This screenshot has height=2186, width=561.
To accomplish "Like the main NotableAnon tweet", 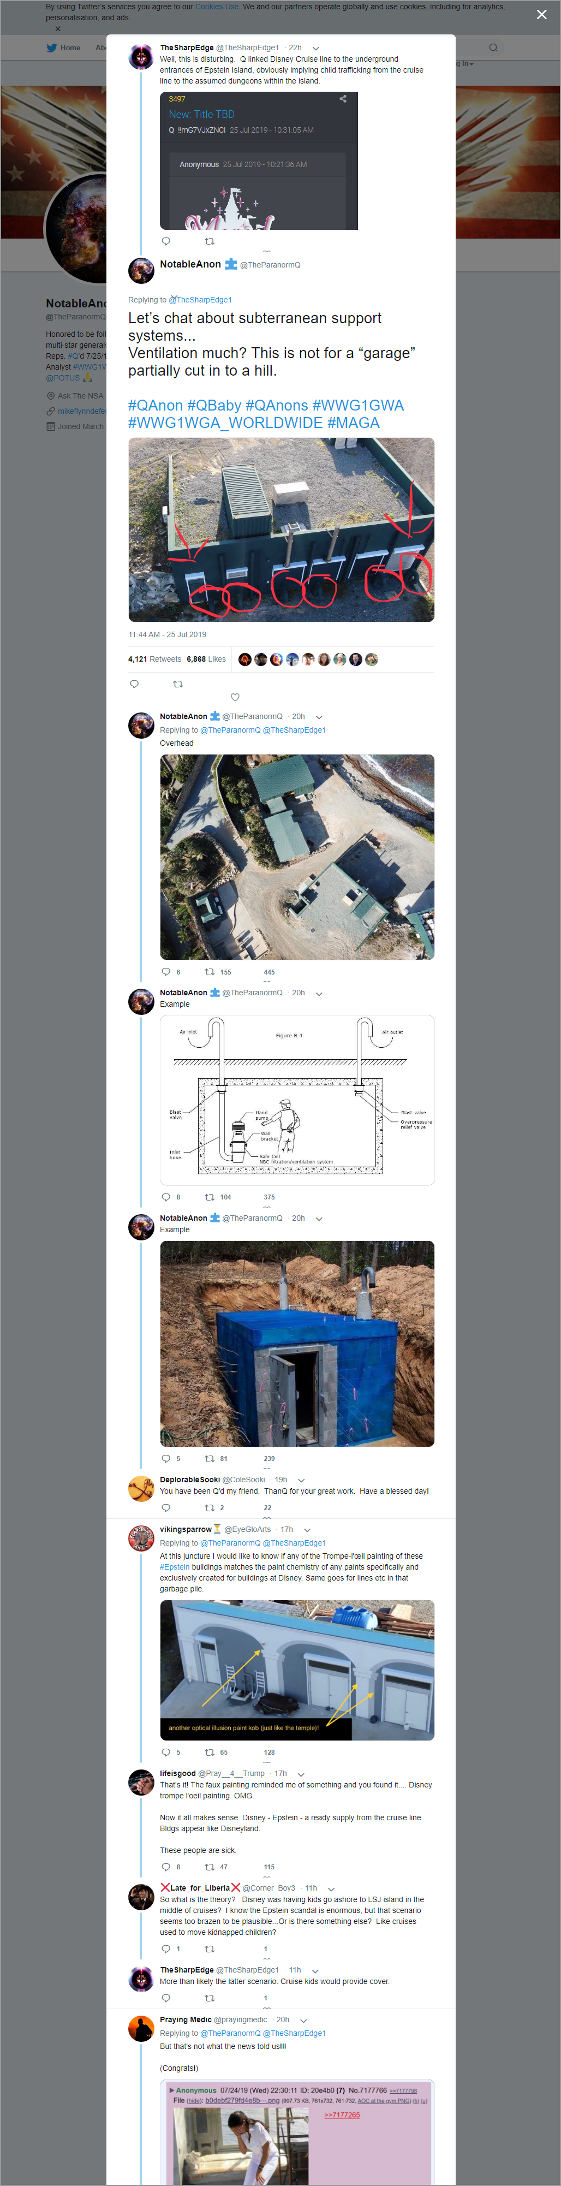I will click(x=235, y=698).
